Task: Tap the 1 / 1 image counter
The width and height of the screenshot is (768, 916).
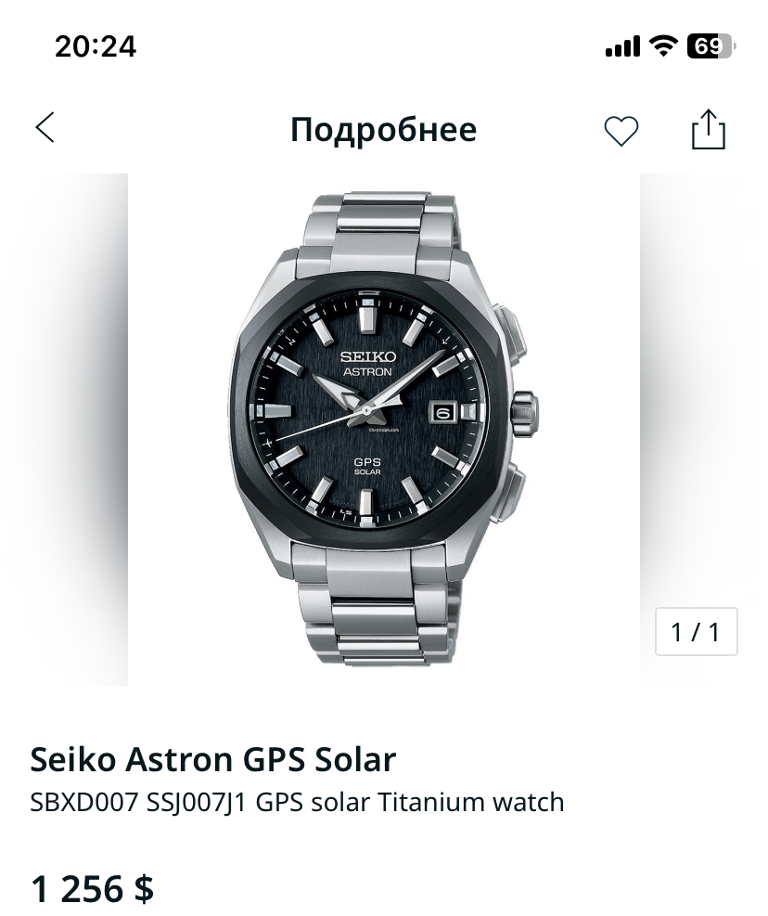Action: click(x=696, y=632)
